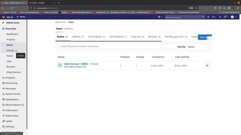Open Dashboard in the sidebar
Screen dimensions: 241x135
click(12, 34)
